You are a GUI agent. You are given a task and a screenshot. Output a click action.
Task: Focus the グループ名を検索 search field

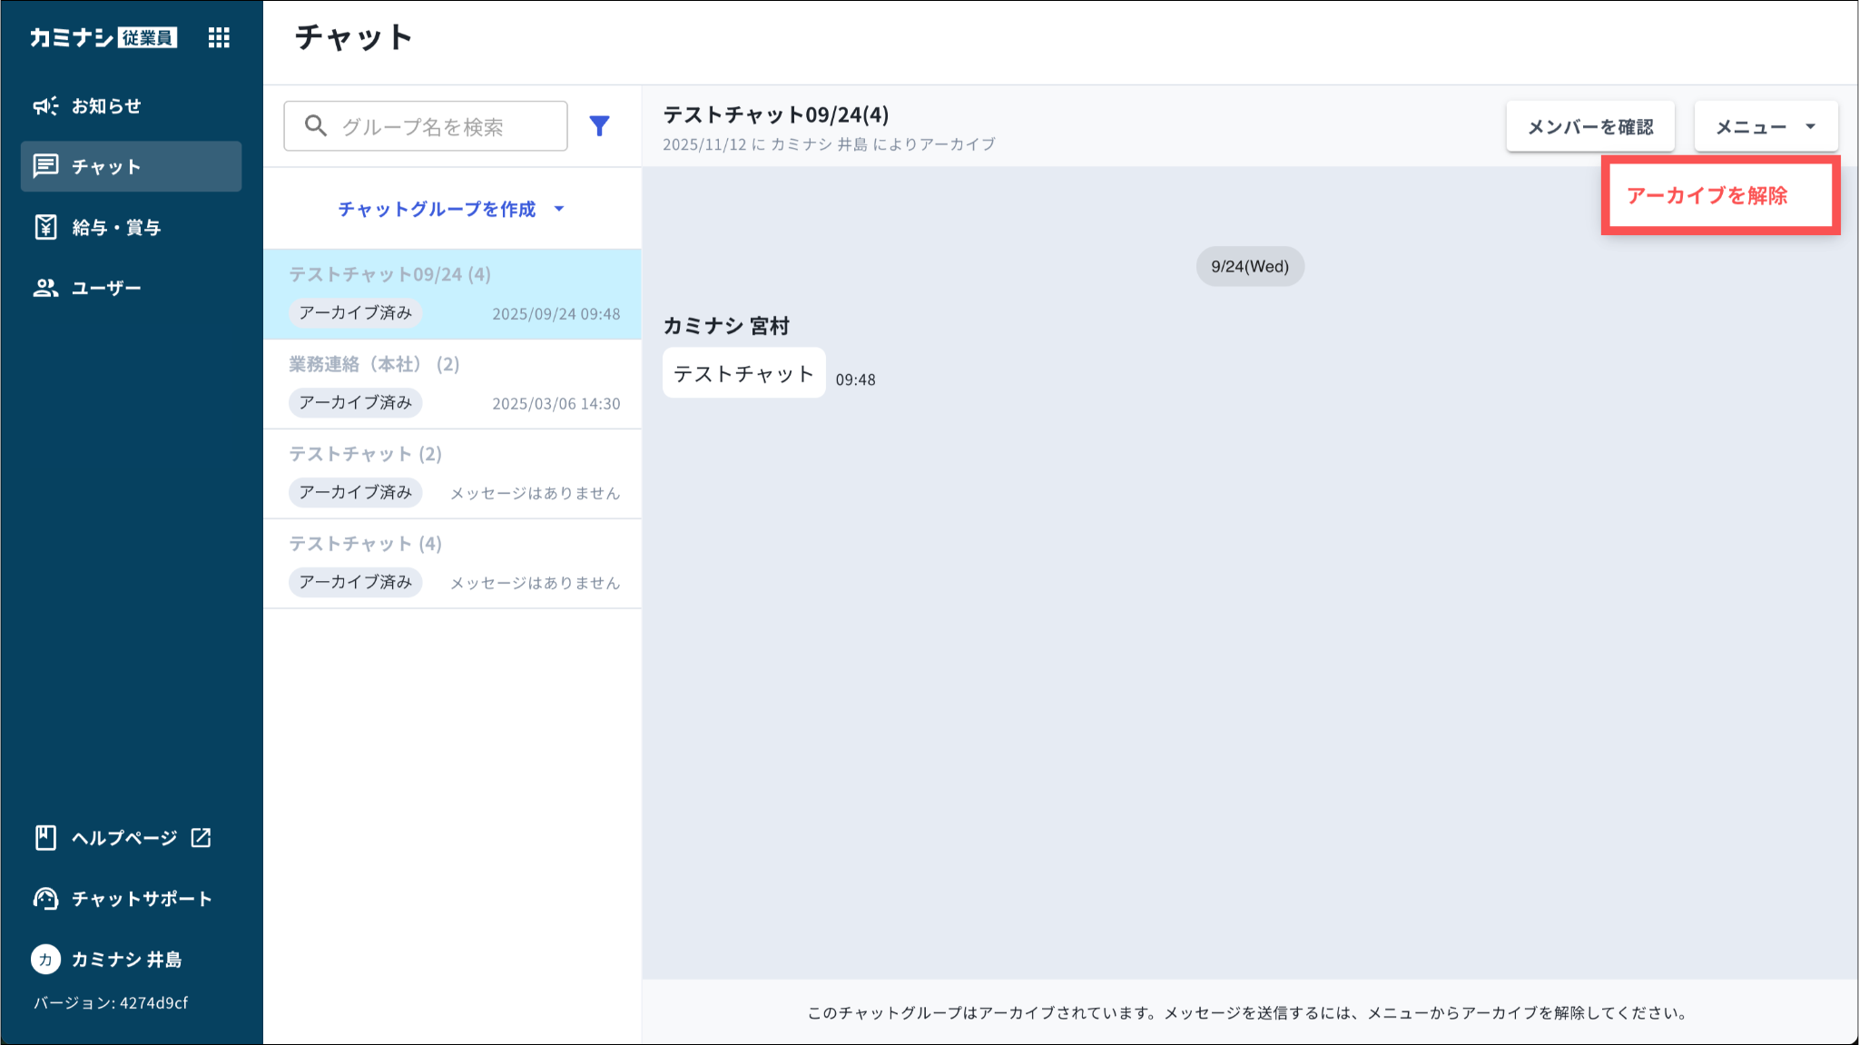tap(445, 126)
